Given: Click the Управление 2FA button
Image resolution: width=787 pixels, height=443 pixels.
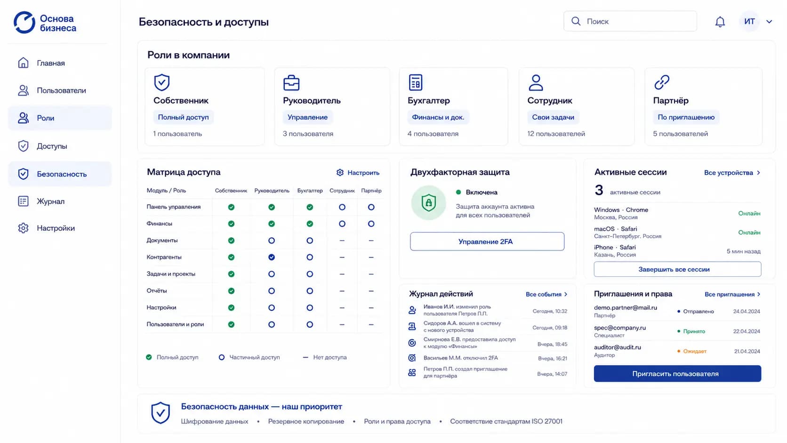Looking at the screenshot, I should [x=487, y=242].
